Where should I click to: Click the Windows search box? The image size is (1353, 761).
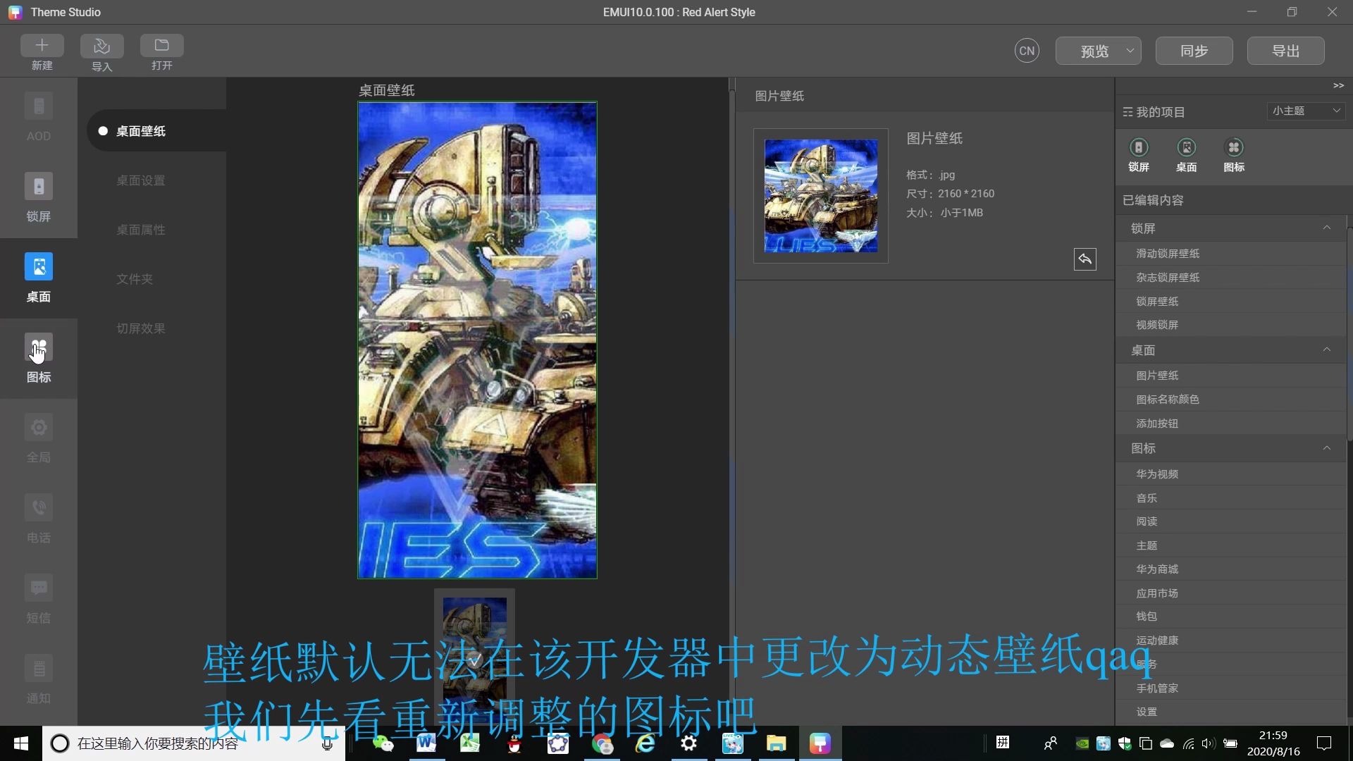click(194, 743)
